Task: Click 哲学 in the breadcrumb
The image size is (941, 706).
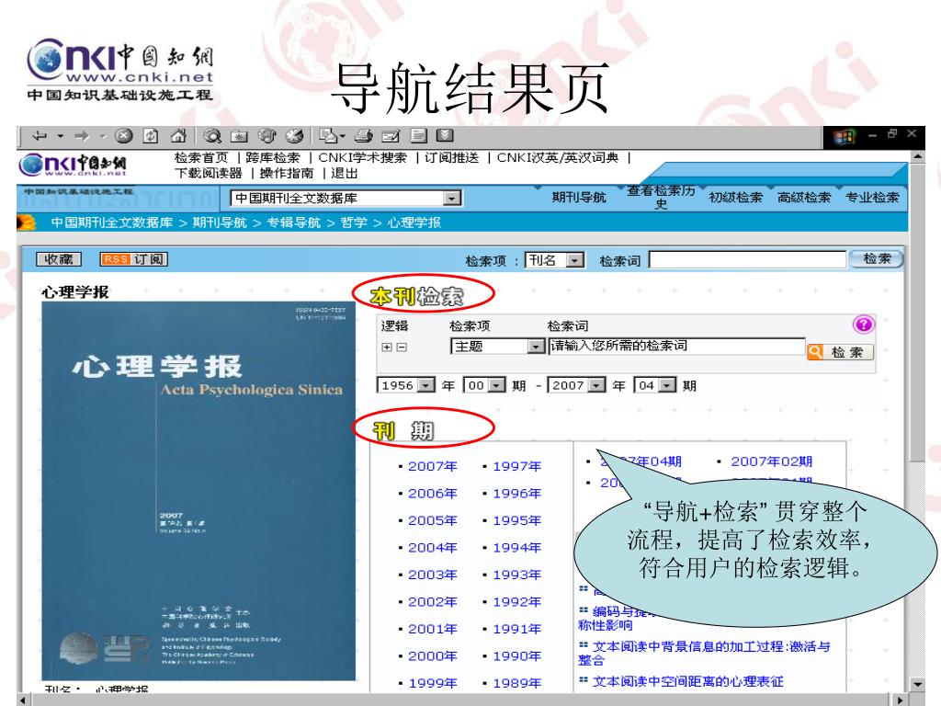Action: click(x=354, y=222)
